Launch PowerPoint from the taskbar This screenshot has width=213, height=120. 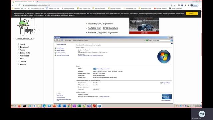pos(54,106)
